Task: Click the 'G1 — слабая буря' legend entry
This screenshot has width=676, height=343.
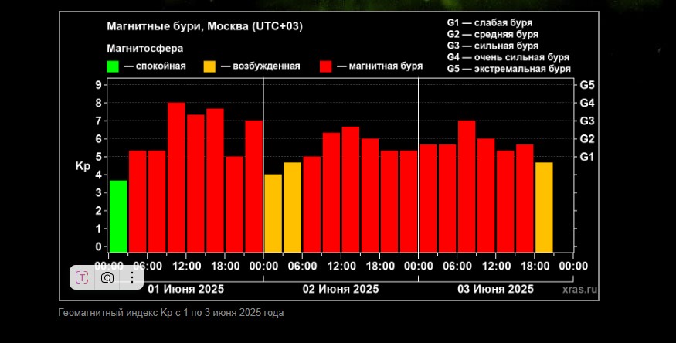Action: 489,22
